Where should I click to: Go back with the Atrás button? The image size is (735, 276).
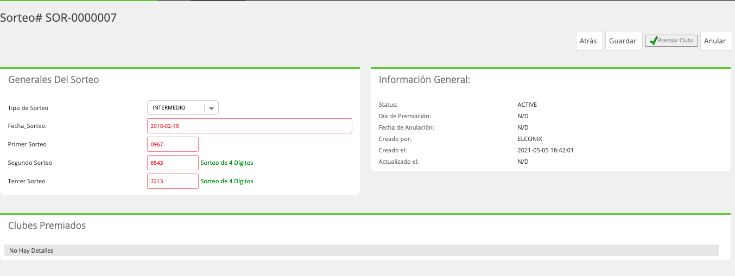[x=589, y=41]
